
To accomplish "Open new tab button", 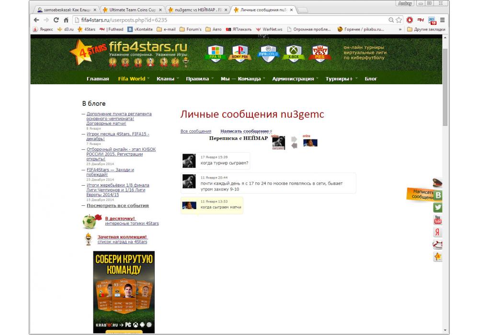I will point(302,11).
